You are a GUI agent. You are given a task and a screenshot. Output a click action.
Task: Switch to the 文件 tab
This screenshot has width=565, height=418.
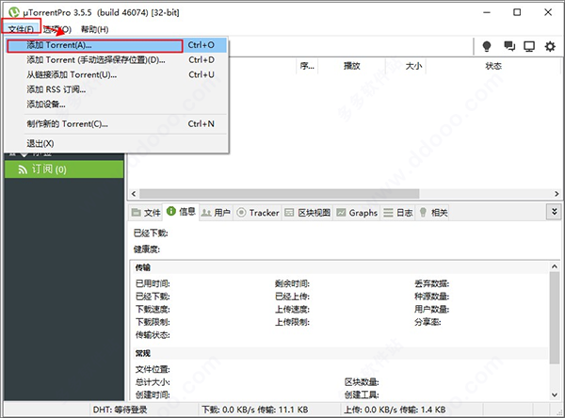pos(146,213)
